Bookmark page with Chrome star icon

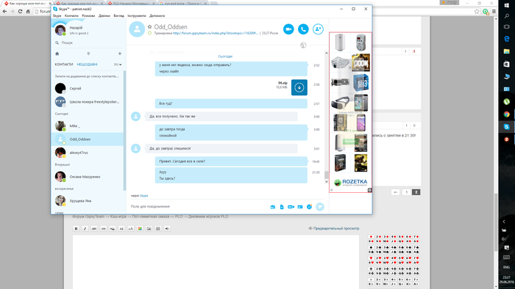click(x=477, y=12)
